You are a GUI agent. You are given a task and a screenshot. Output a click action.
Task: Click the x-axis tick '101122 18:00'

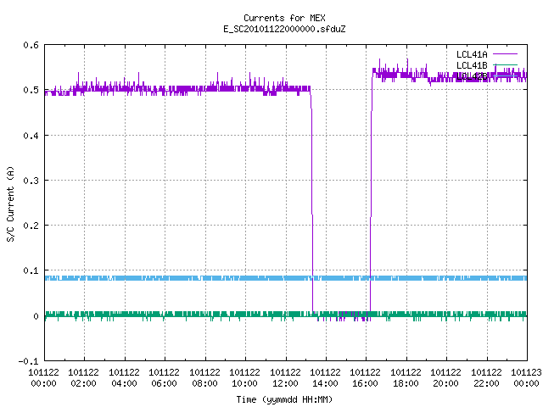pos(406,378)
